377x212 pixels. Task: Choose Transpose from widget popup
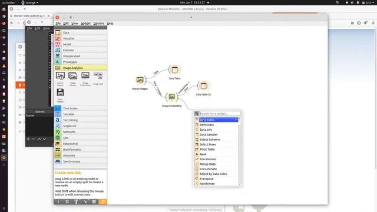216,179
